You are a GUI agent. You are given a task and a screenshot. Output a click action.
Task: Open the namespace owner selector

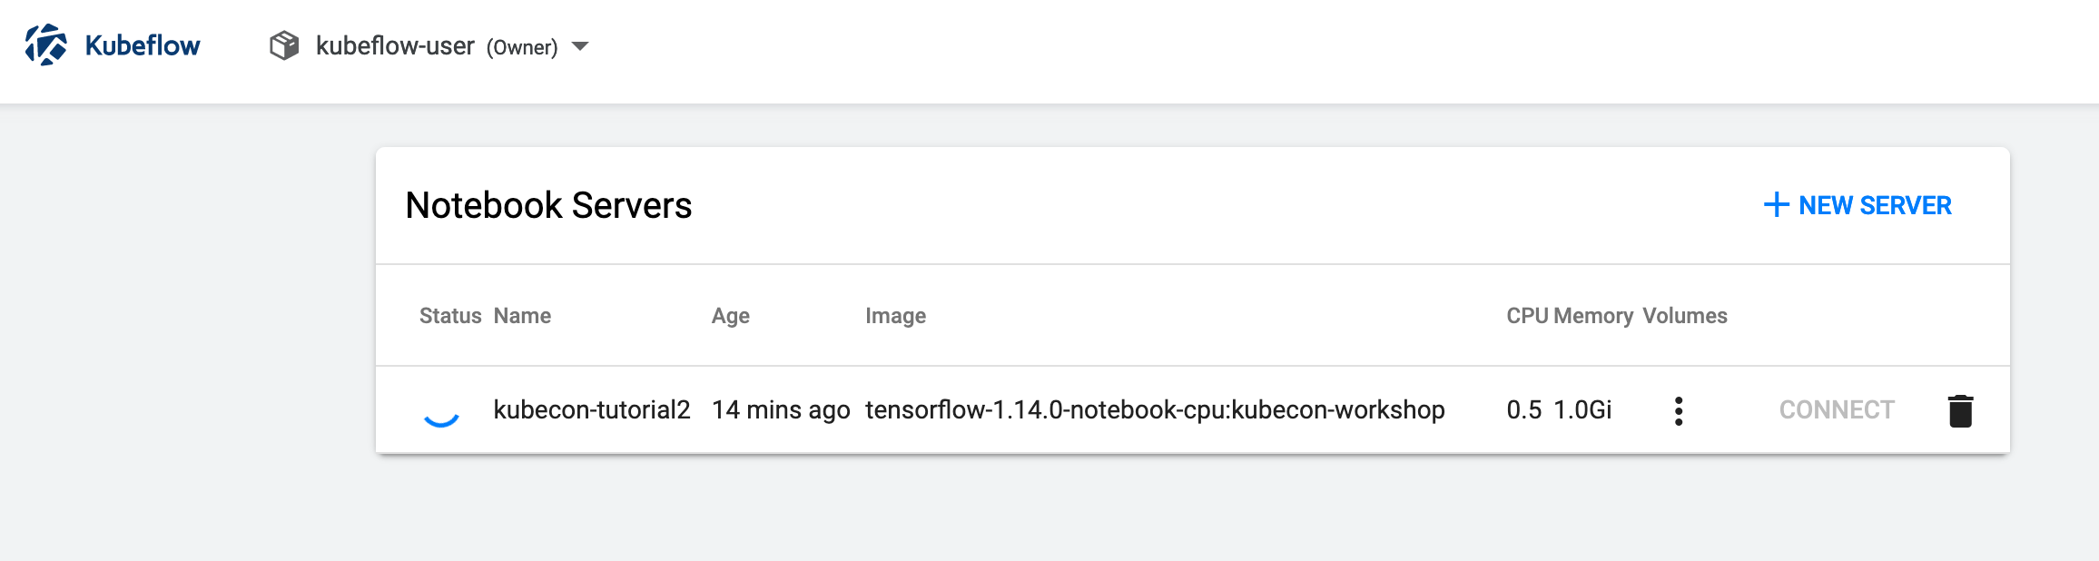click(394, 45)
